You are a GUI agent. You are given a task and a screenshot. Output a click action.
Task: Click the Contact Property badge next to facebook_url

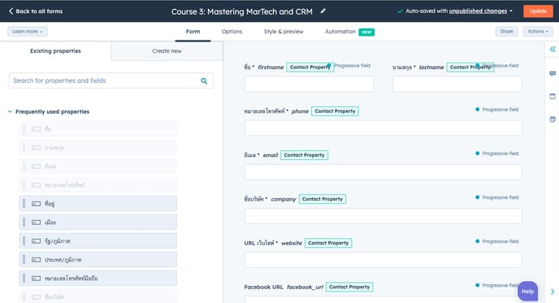click(349, 287)
